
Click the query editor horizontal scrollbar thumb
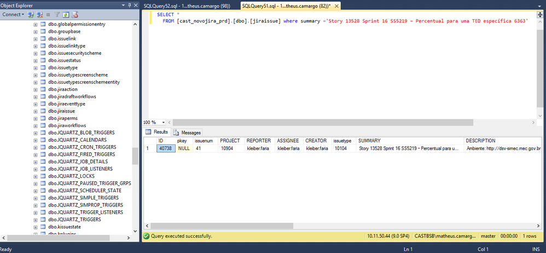point(323,123)
